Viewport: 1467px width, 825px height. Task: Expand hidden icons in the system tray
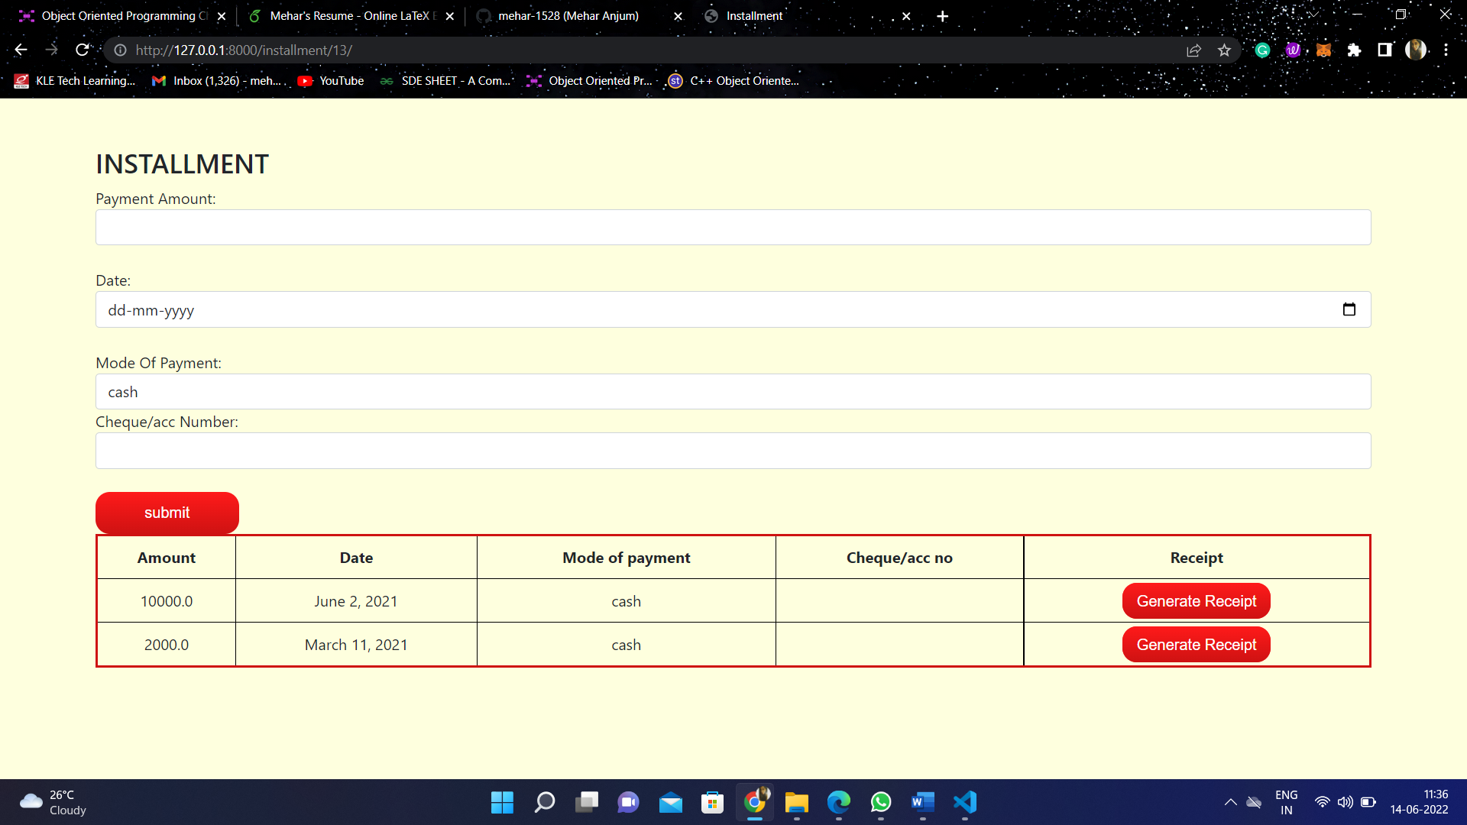[x=1230, y=802]
